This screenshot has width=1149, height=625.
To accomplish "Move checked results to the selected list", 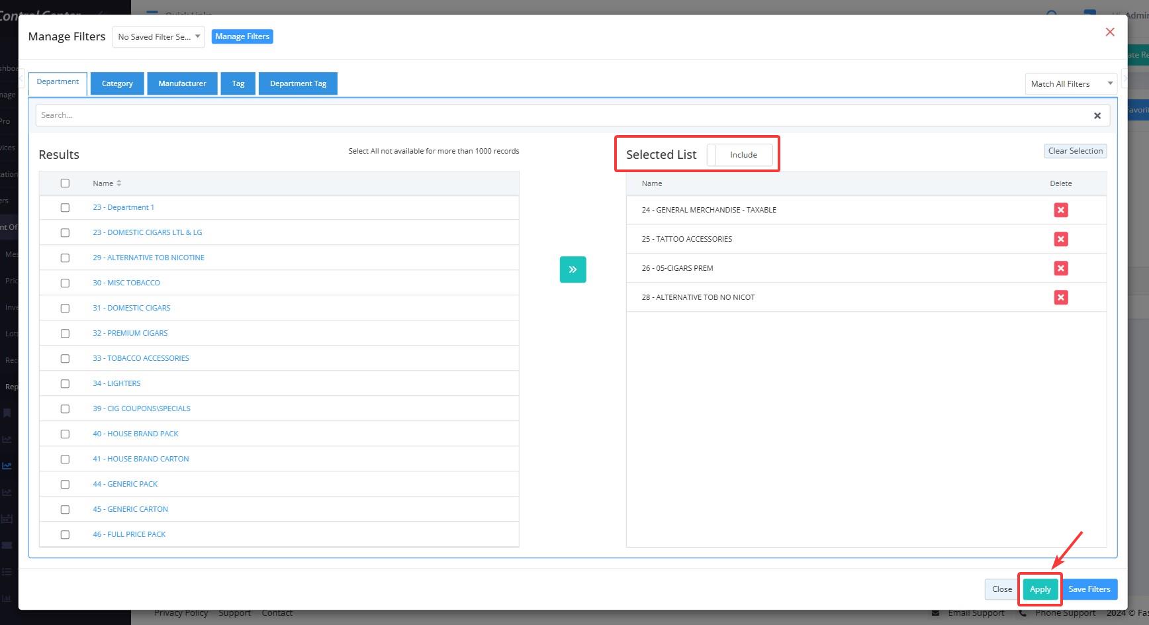I will point(573,269).
